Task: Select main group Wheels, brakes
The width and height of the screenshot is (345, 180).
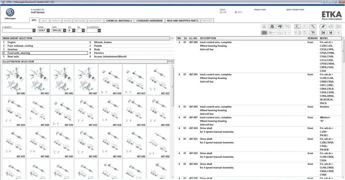Action: pos(103,42)
